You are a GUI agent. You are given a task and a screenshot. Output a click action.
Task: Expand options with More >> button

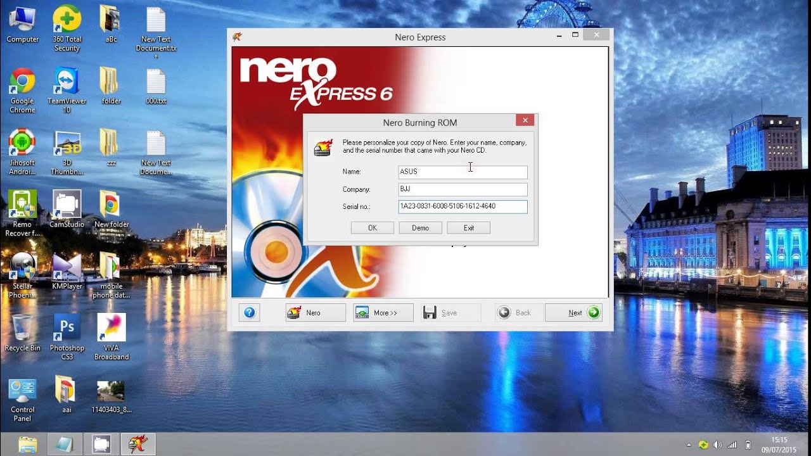coord(383,312)
